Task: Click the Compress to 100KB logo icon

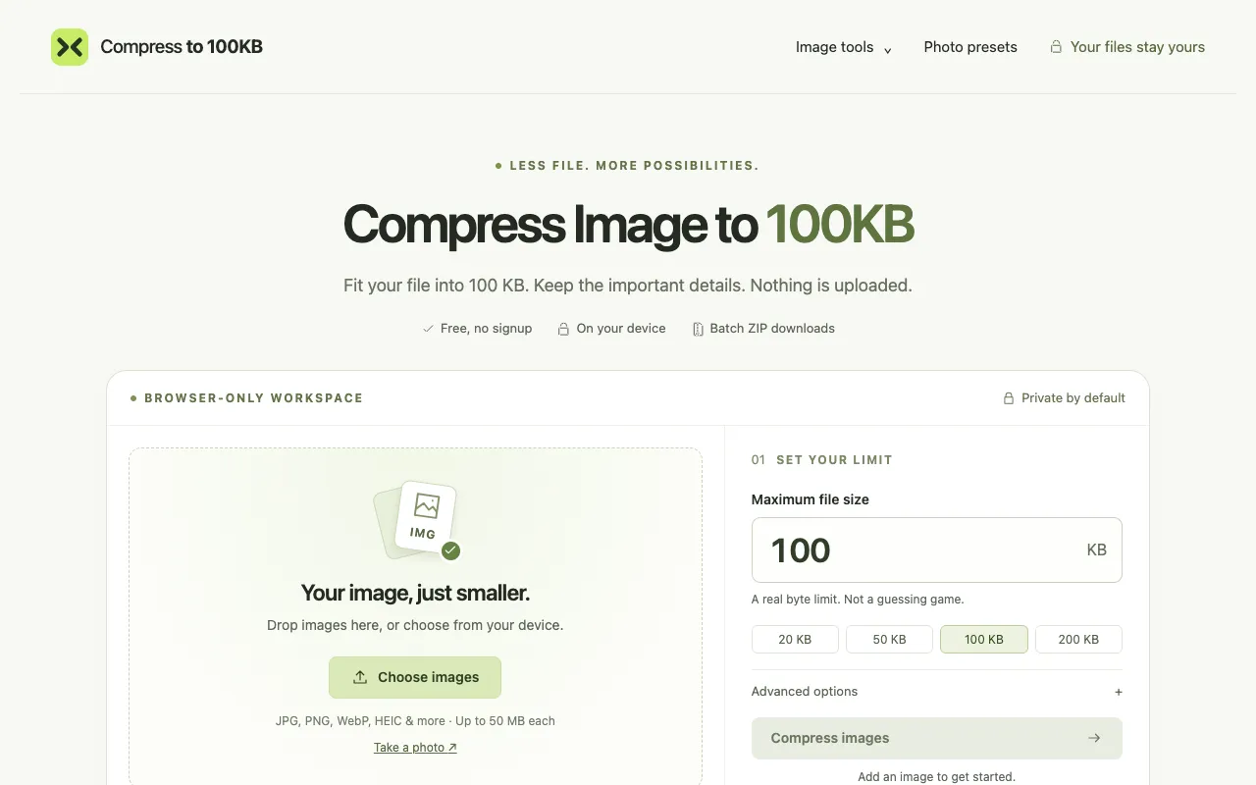Action: coord(70,47)
